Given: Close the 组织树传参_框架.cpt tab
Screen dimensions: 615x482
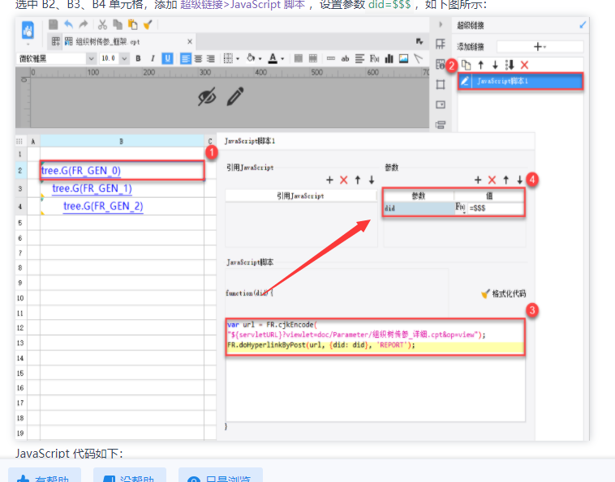Looking at the screenshot, I should pos(190,41).
